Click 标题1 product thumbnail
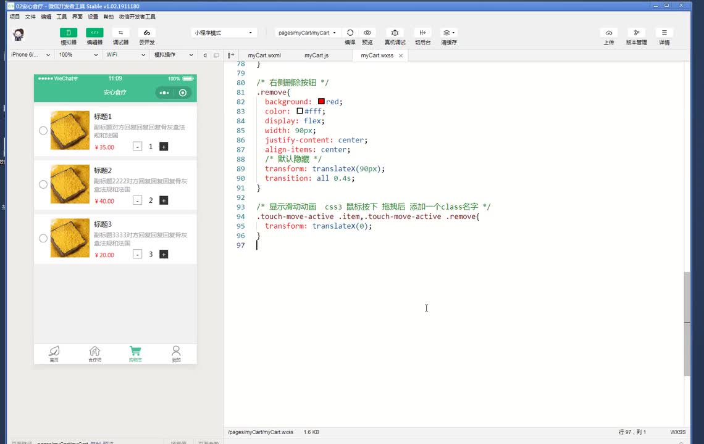Viewport: 704px width, 444px height. click(x=70, y=130)
